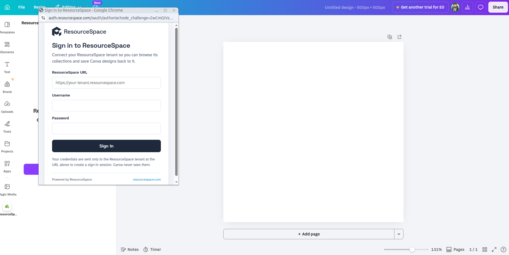Open Brand panel in sidebar
Screen dimensions: 509x255
click(x=7, y=87)
